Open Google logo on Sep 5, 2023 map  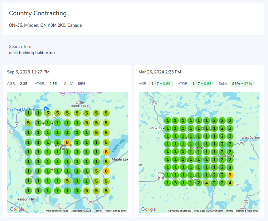(x=17, y=209)
